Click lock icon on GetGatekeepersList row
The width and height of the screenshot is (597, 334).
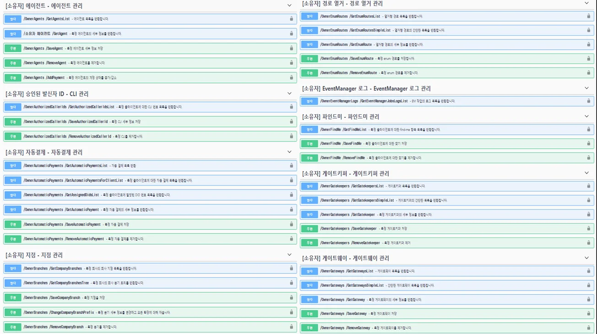click(589, 186)
